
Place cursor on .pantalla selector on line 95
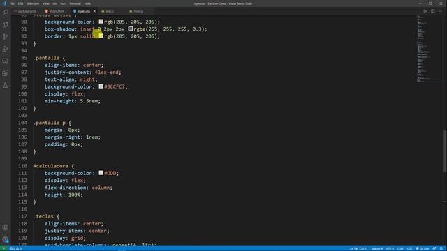pyautogui.click(x=47, y=58)
